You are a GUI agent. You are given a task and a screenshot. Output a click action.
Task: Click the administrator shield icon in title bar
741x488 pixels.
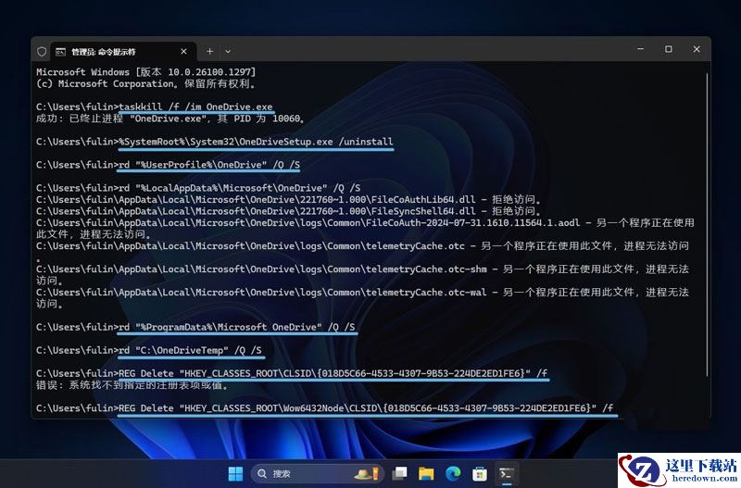pos(42,51)
